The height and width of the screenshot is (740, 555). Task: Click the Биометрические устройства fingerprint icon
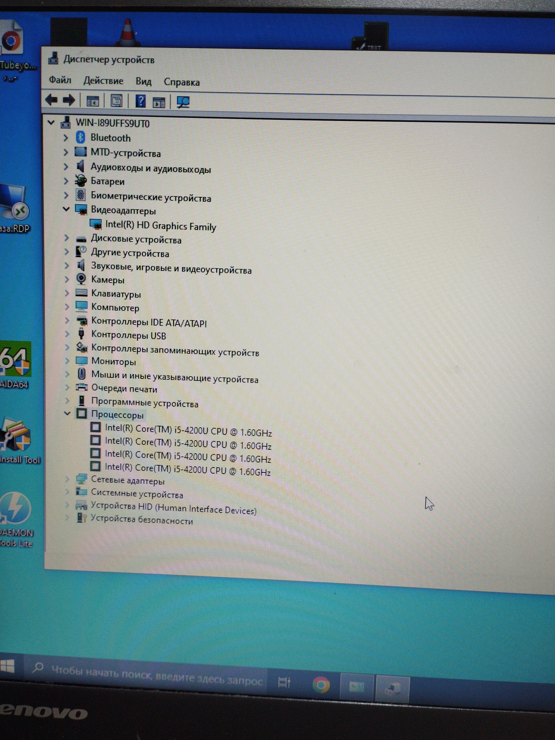(80, 195)
